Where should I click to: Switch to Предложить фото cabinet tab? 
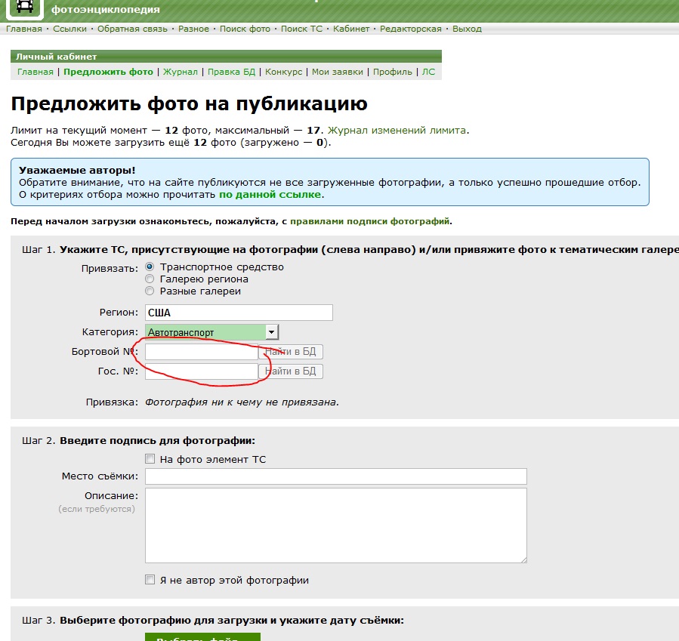click(108, 72)
